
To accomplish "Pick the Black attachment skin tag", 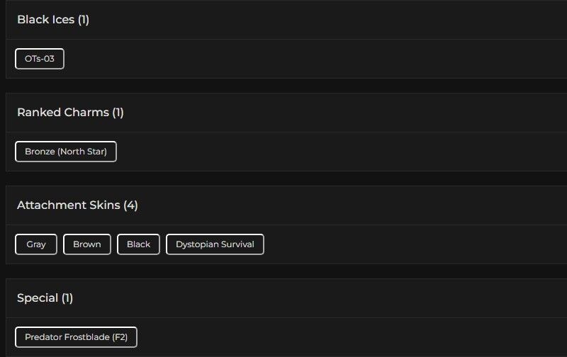I will click(138, 244).
